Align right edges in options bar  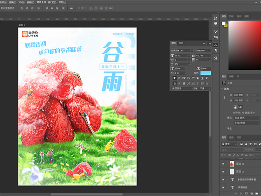click(32, 8)
